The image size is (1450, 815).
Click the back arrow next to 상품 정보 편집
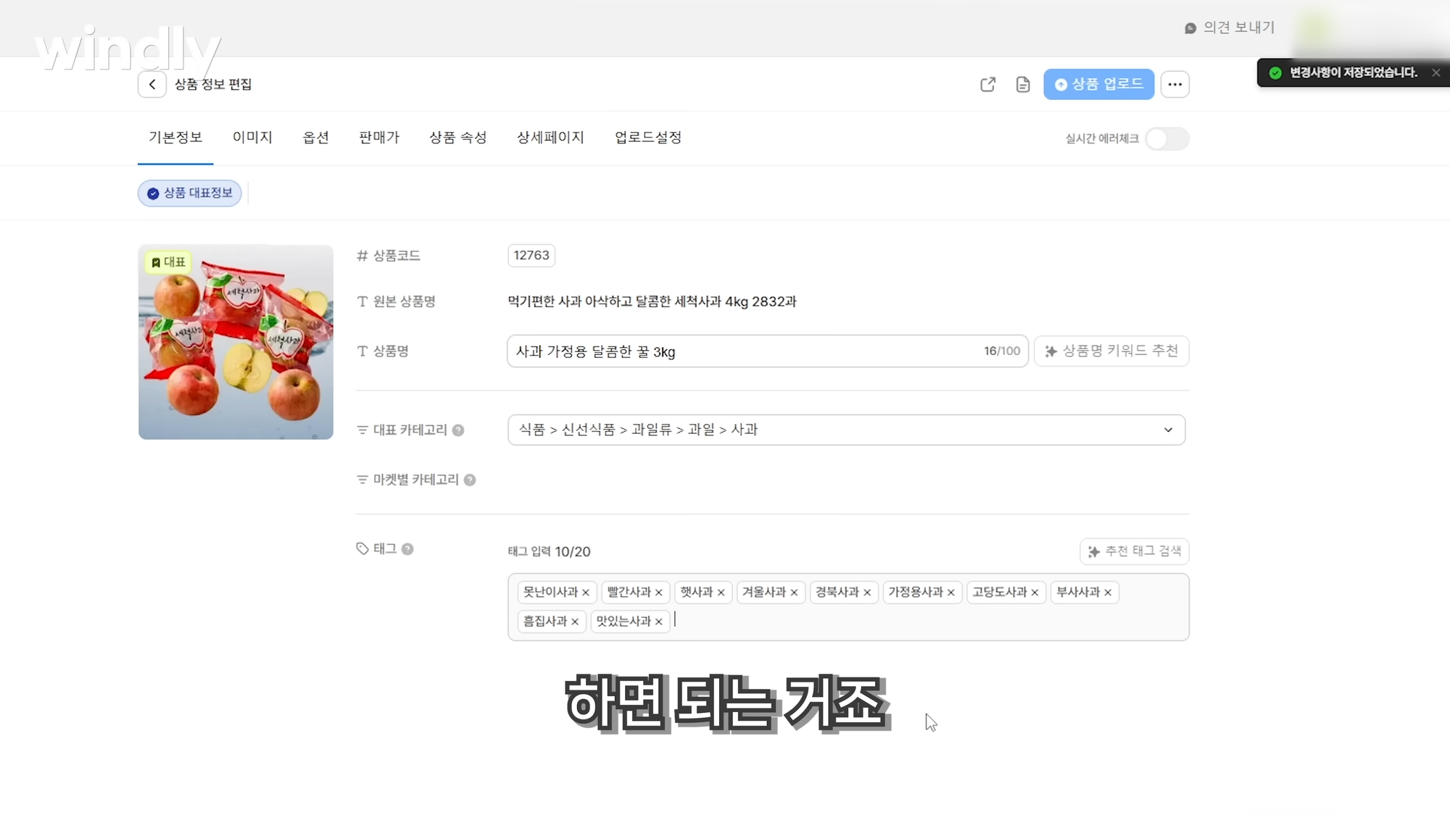point(152,84)
